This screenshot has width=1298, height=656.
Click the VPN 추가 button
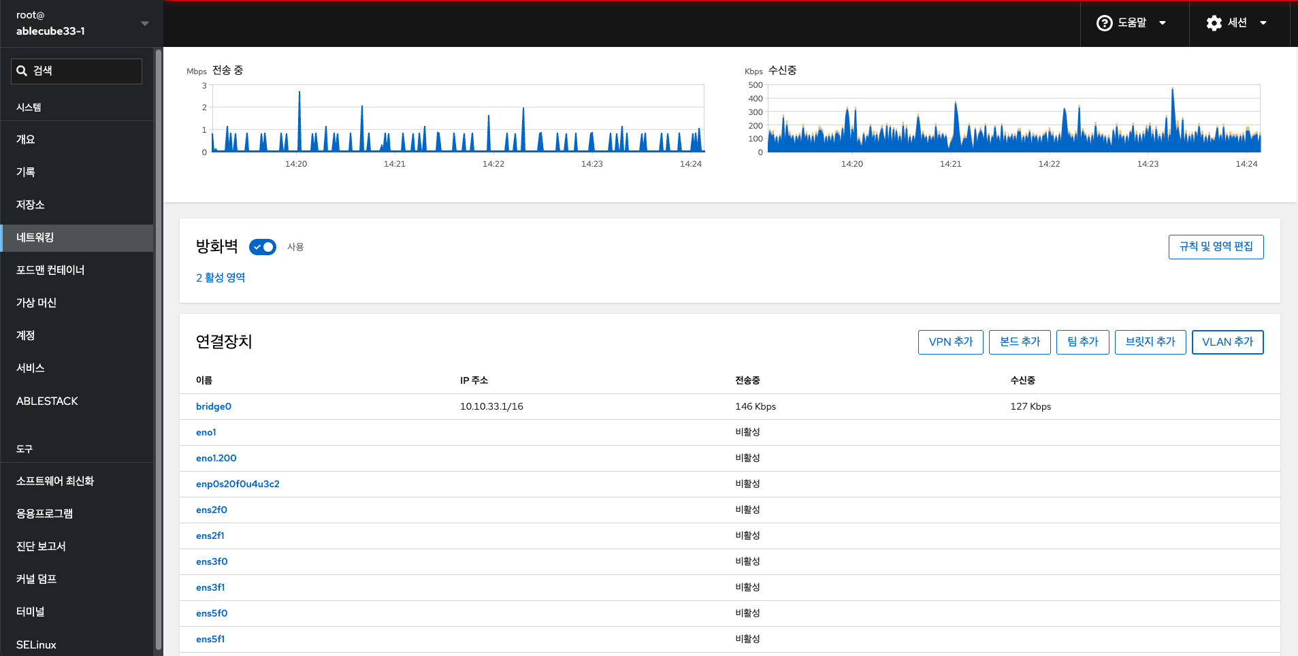(x=950, y=342)
